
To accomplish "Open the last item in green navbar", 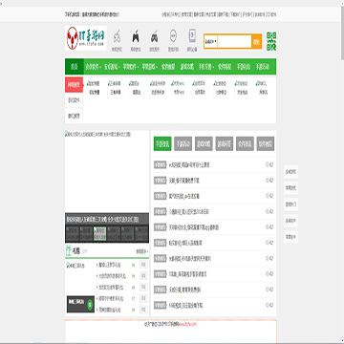I will [x=263, y=67].
